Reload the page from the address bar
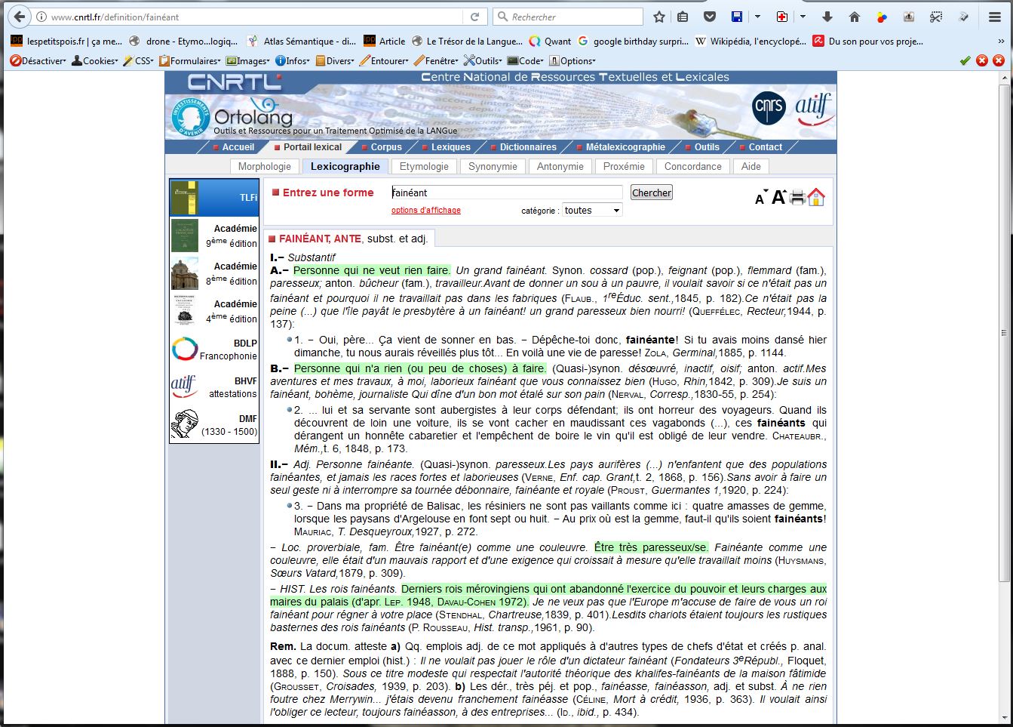Image resolution: width=1013 pixels, height=727 pixels. (474, 17)
